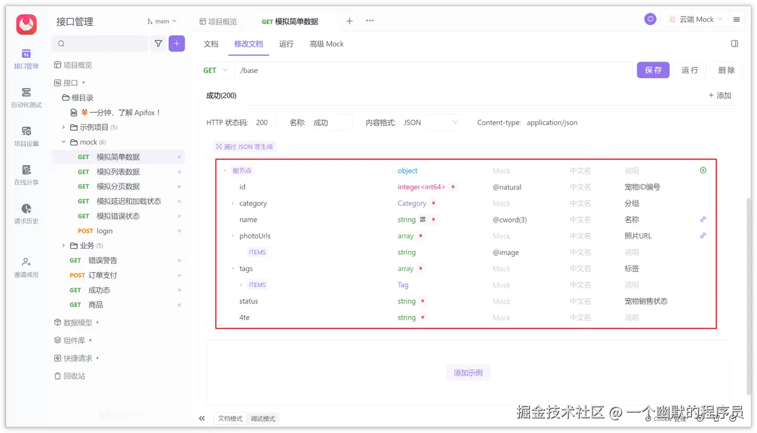Switch to 调试模式 at the bottom
Image resolution: width=757 pixels, height=433 pixels.
pyautogui.click(x=263, y=418)
